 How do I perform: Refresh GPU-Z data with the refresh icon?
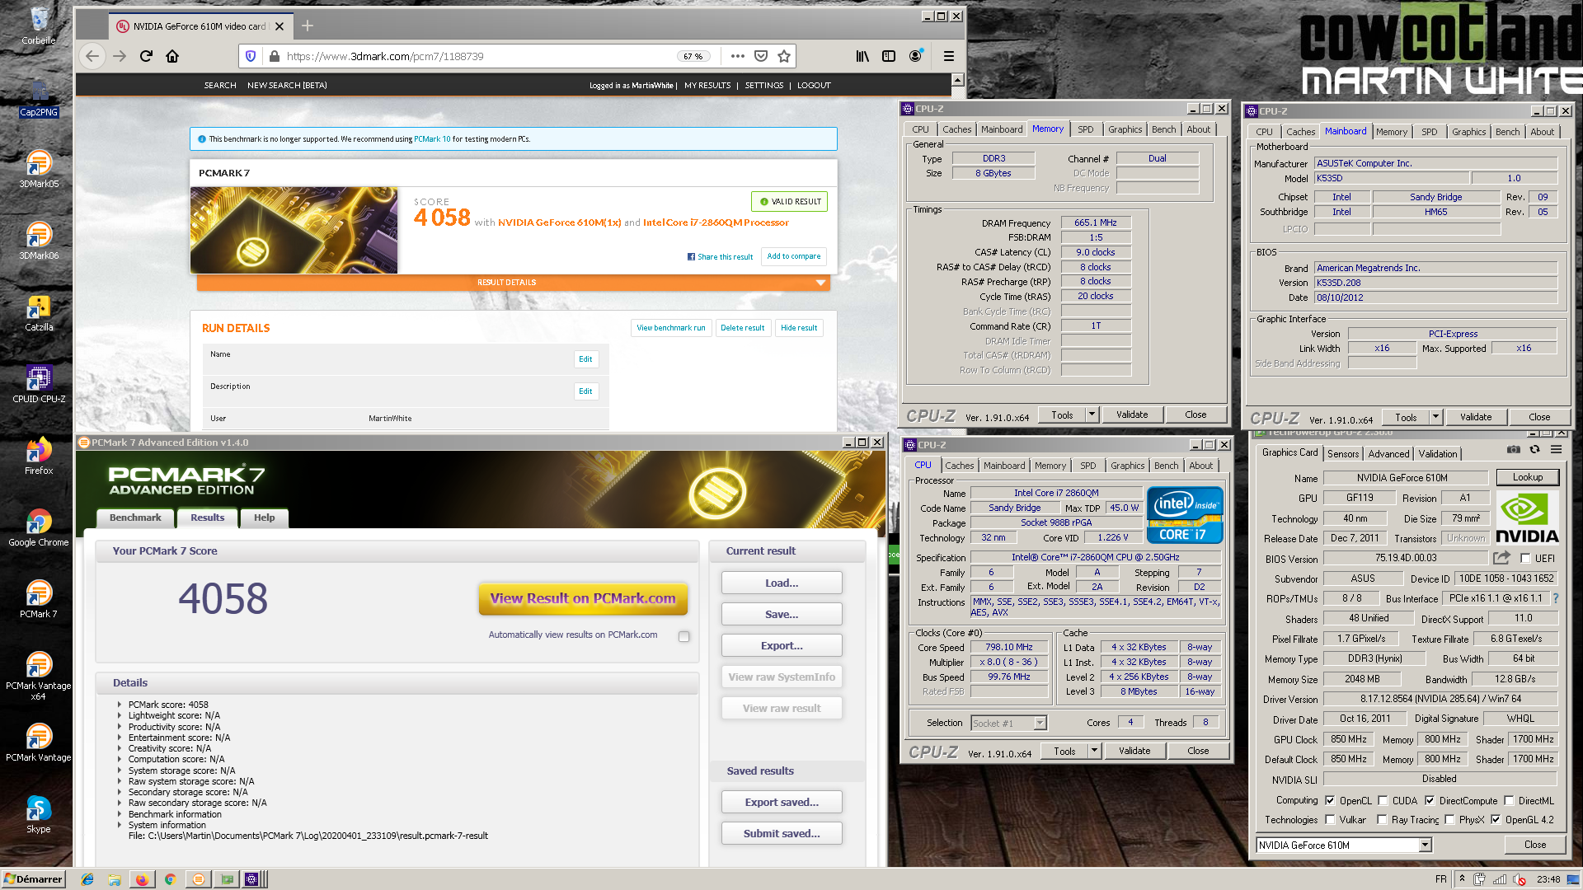click(x=1534, y=450)
